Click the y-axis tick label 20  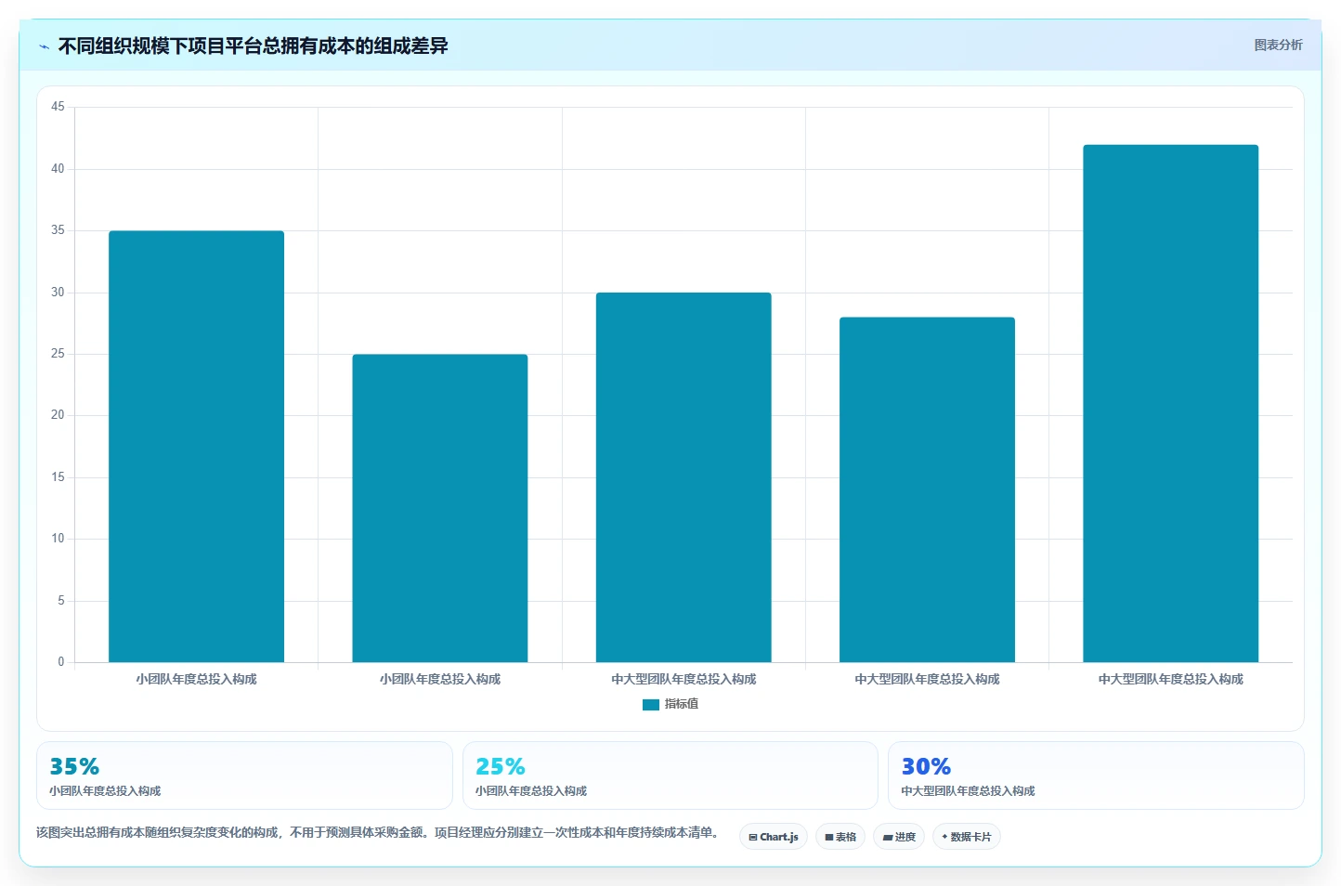pos(58,415)
